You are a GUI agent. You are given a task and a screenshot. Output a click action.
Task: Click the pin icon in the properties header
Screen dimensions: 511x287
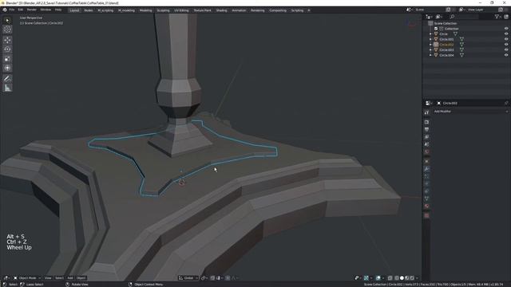coord(506,103)
